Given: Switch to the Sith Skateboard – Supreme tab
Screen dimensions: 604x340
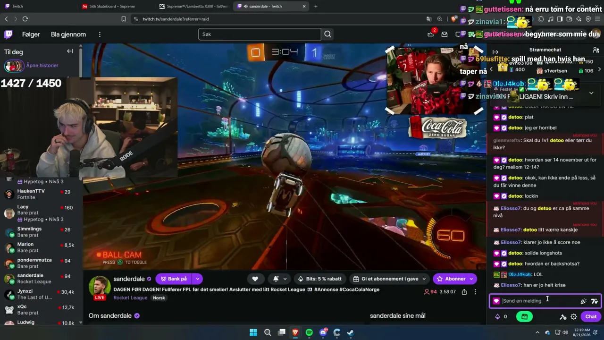Looking at the screenshot, I should [115, 6].
